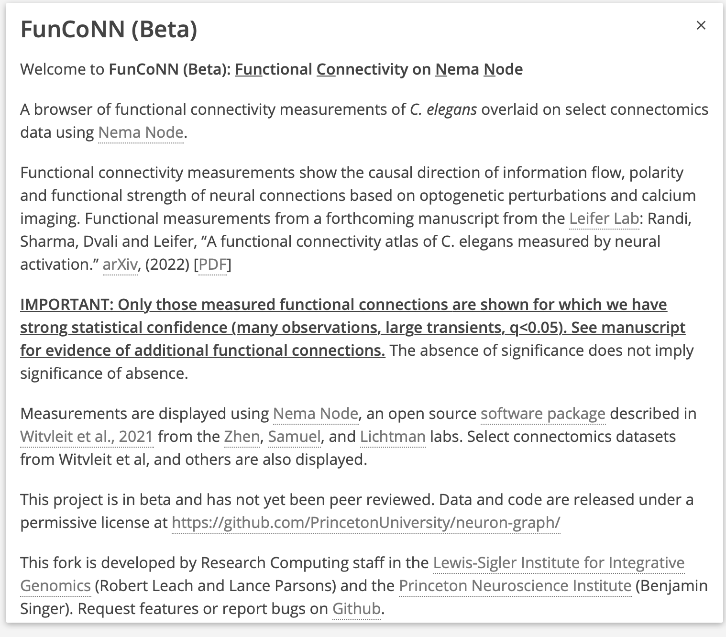
Task: Open the second Nema Node link
Action: (315, 413)
